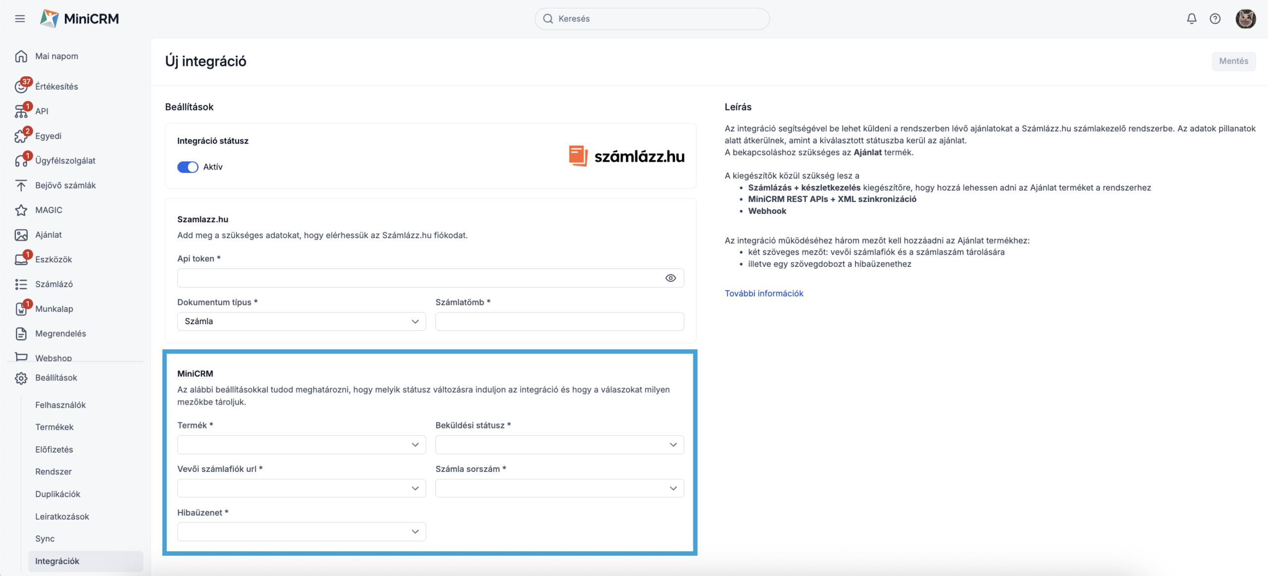Open the Hibaüzenet dropdown
Viewport: 1268px width, 576px height.
[301, 531]
